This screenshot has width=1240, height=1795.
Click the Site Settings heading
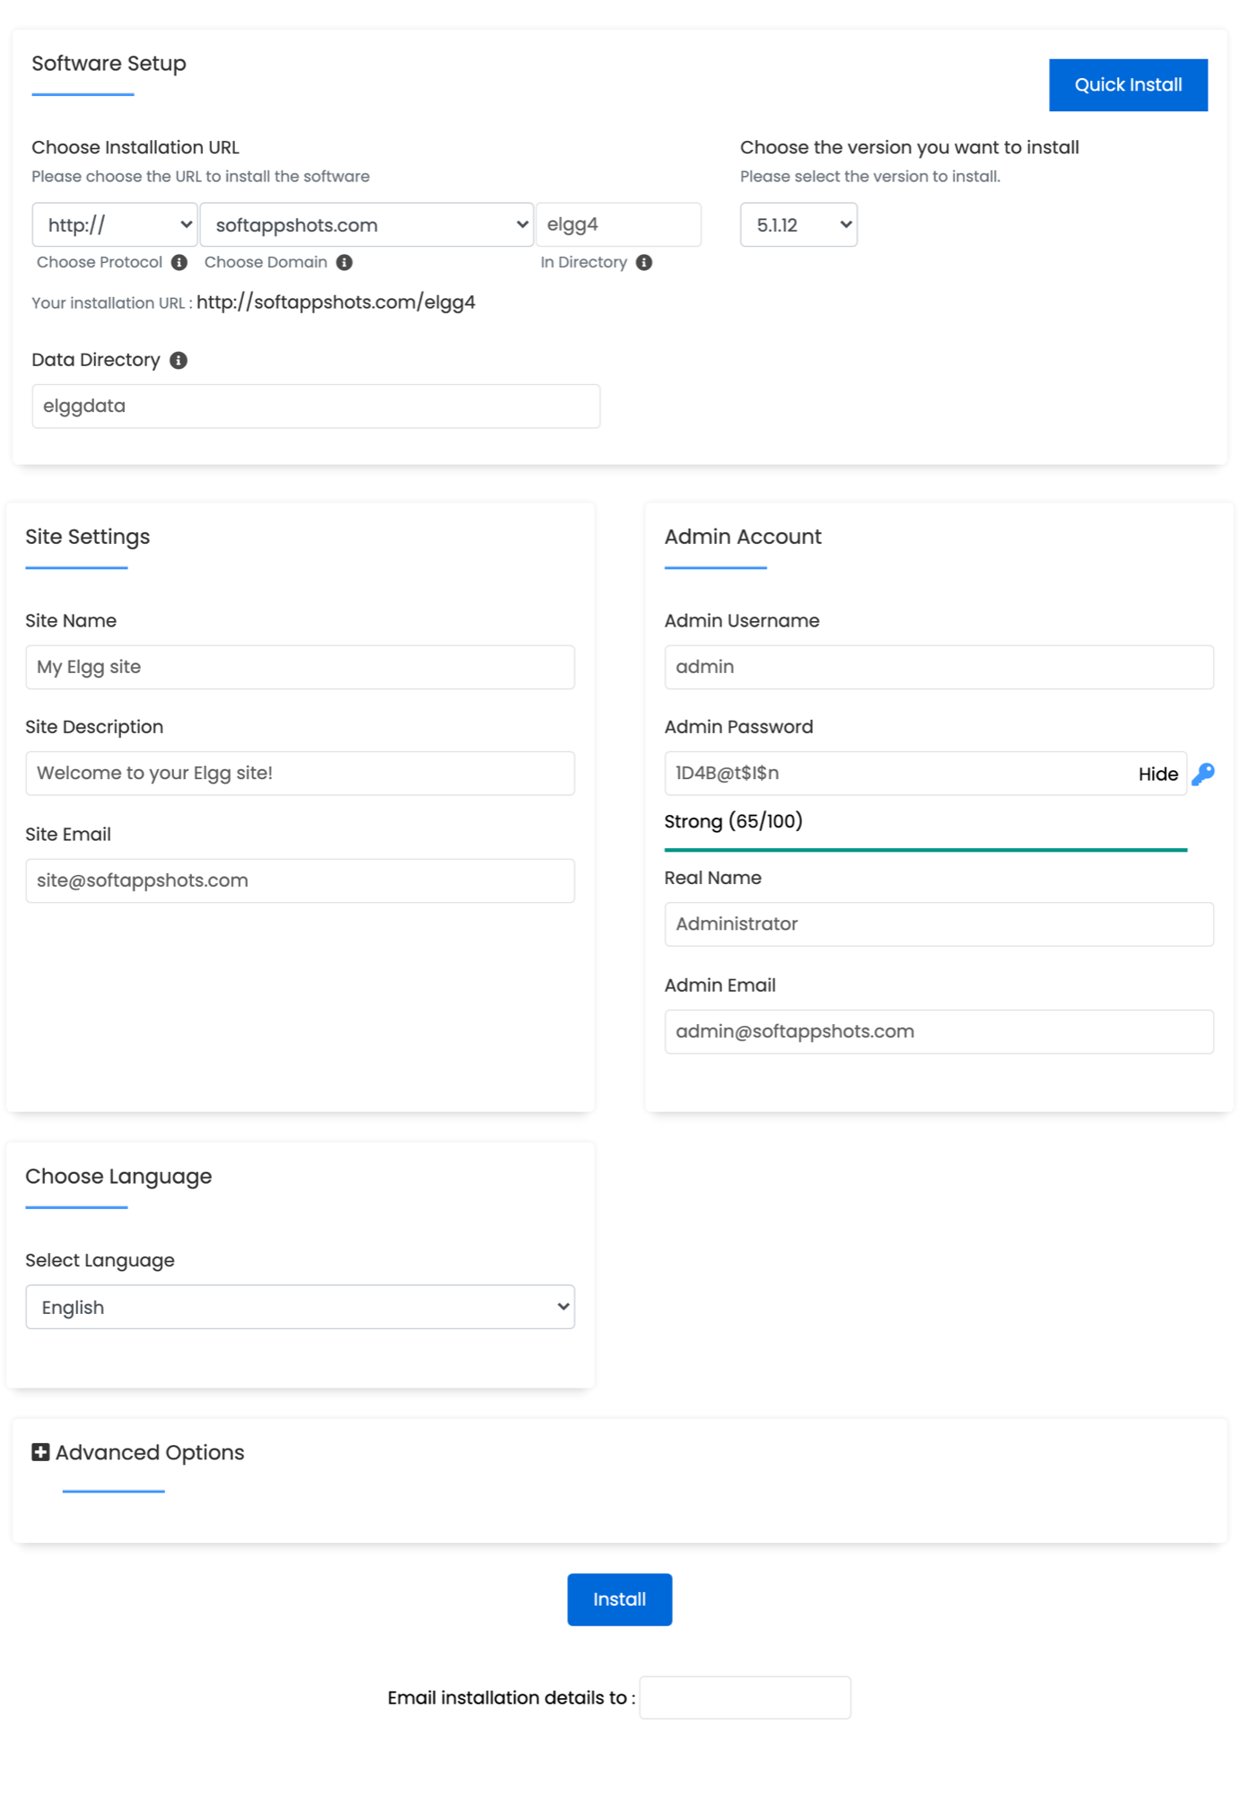click(88, 537)
